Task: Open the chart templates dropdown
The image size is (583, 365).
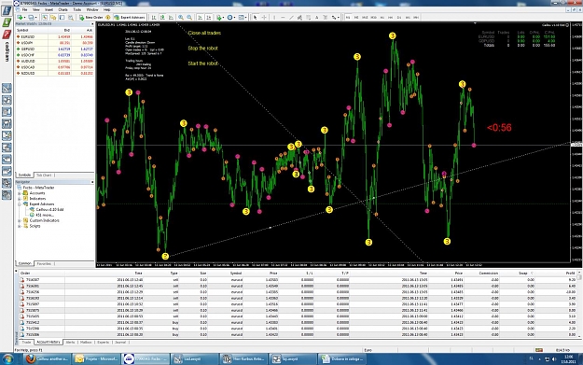Action: 242,18
